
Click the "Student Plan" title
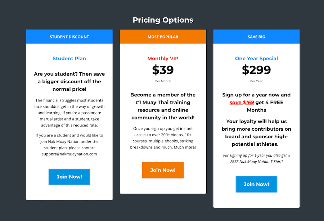coord(69,58)
